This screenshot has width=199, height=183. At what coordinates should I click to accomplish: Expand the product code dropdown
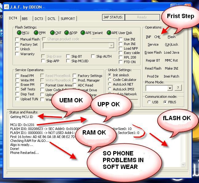click(x=111, y=45)
